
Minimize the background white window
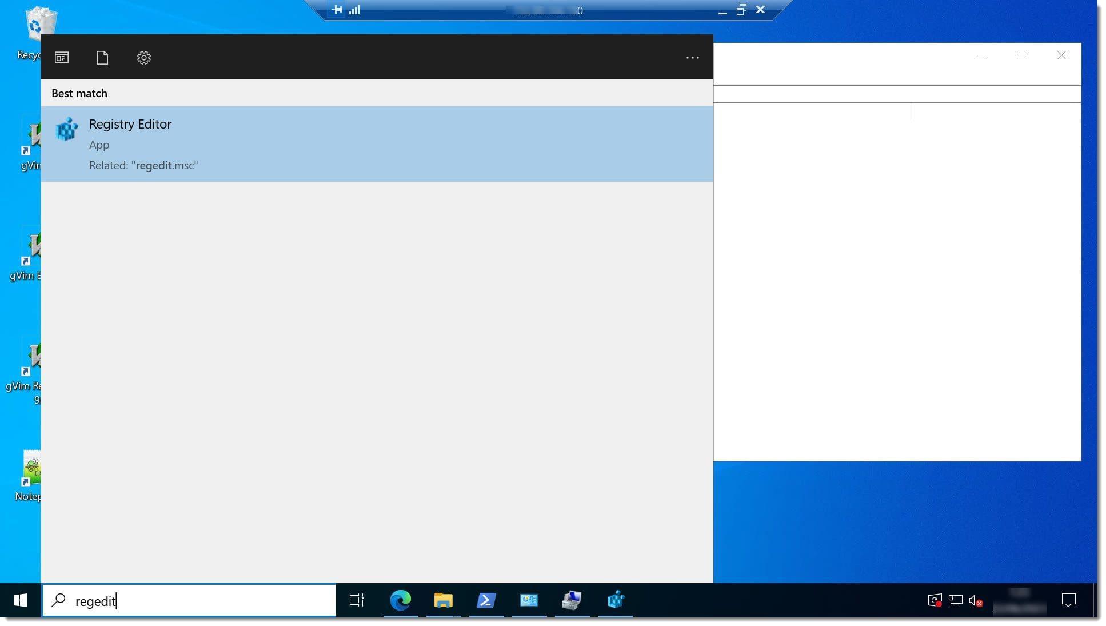981,55
